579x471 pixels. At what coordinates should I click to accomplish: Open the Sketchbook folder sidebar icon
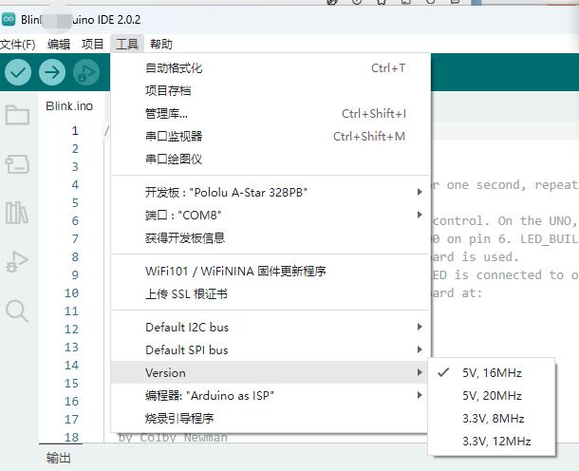click(x=17, y=115)
